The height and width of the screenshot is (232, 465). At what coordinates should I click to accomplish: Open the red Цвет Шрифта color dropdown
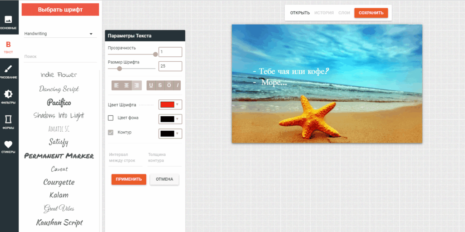[x=170, y=105]
